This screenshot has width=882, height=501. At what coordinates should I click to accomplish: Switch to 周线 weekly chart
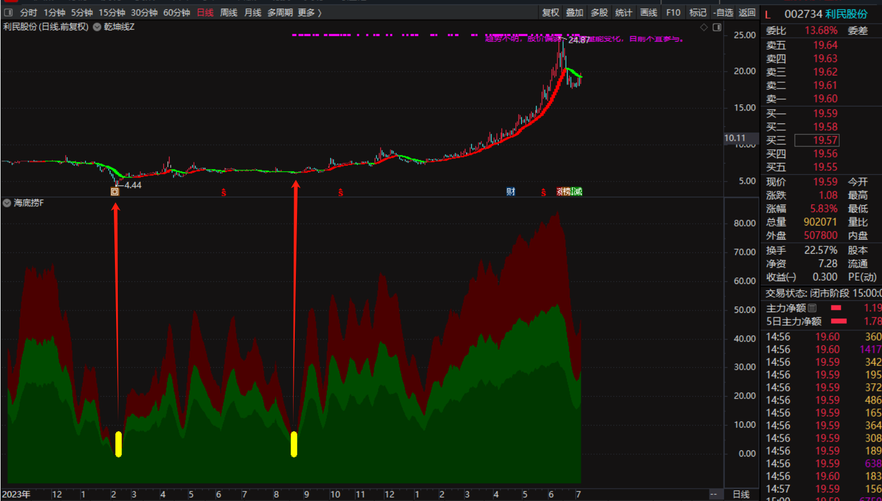pyautogui.click(x=228, y=12)
